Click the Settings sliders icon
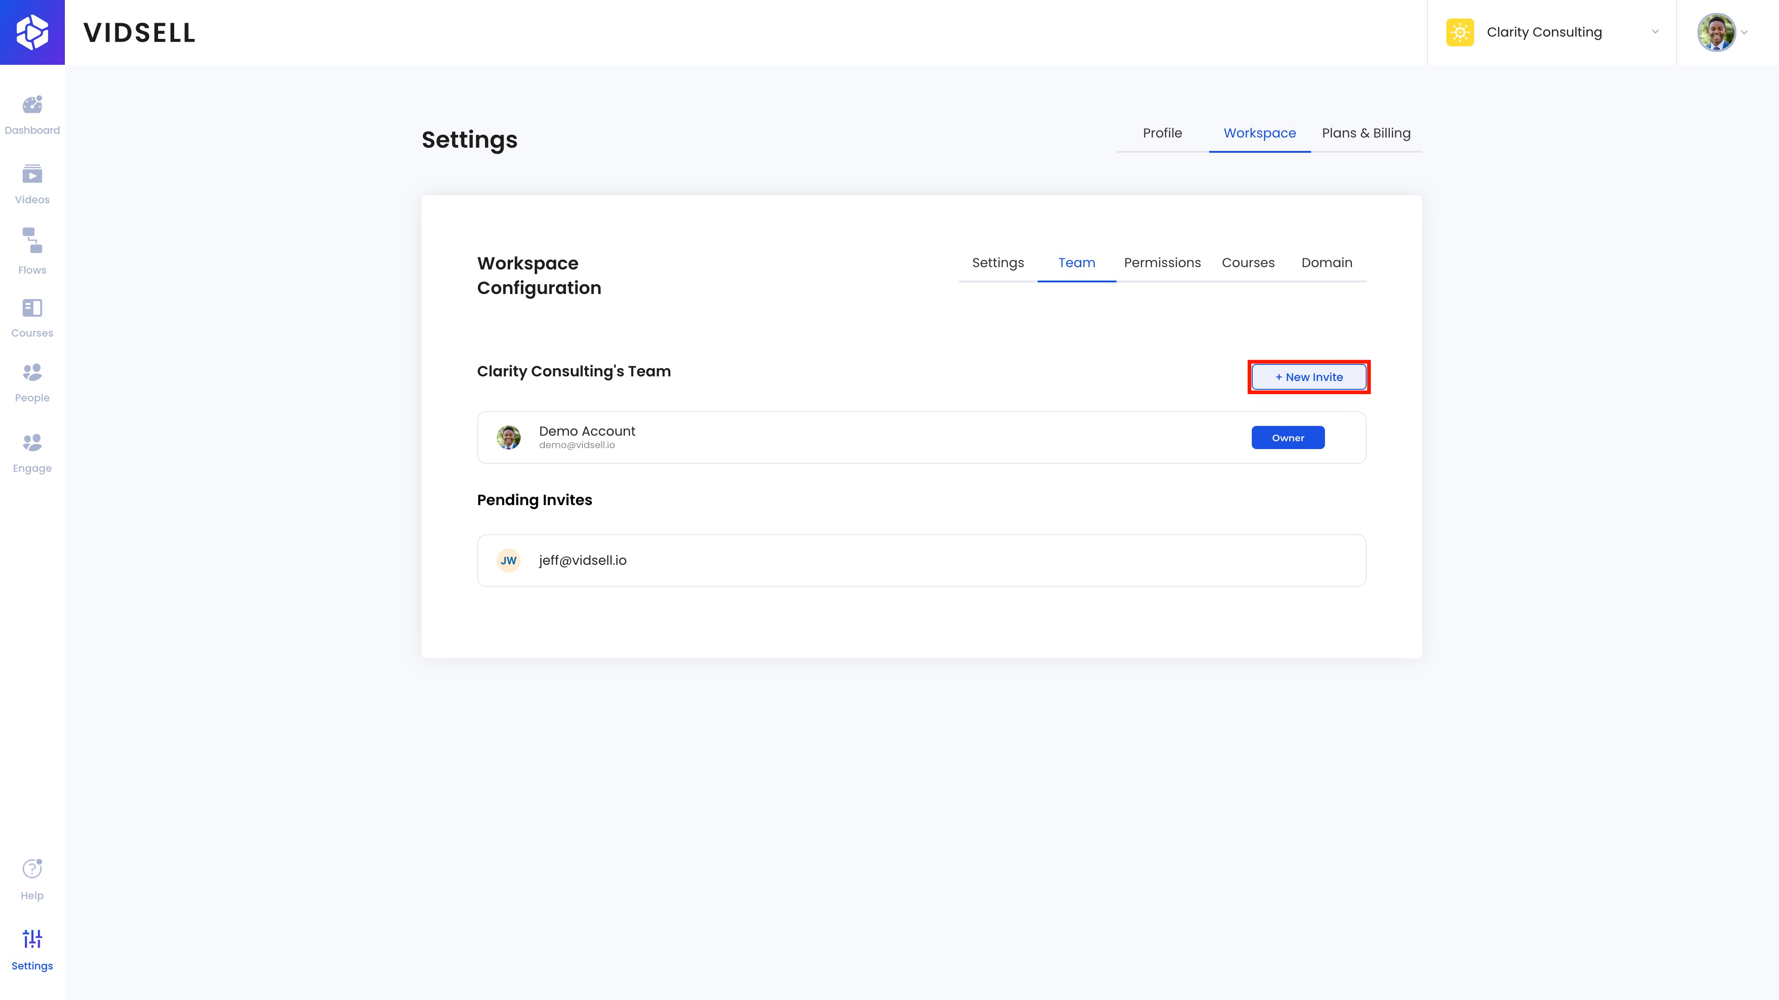This screenshot has width=1779, height=1000. point(32,939)
